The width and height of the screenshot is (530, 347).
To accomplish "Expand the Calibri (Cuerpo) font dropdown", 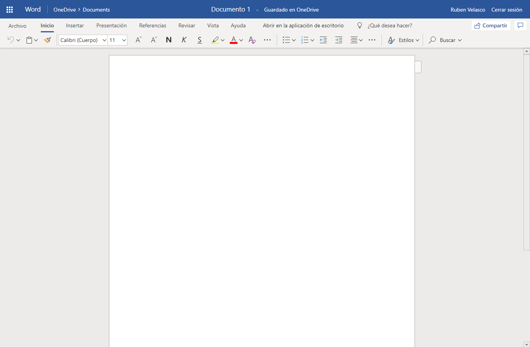I will 104,40.
